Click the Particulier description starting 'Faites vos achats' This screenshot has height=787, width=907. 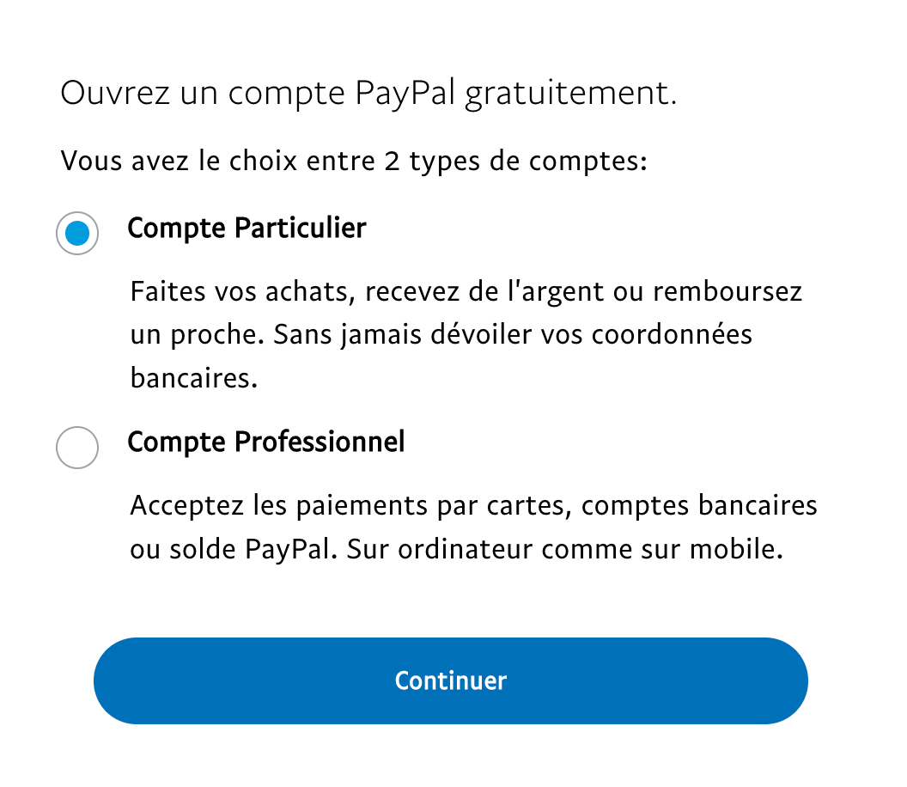[x=466, y=334]
